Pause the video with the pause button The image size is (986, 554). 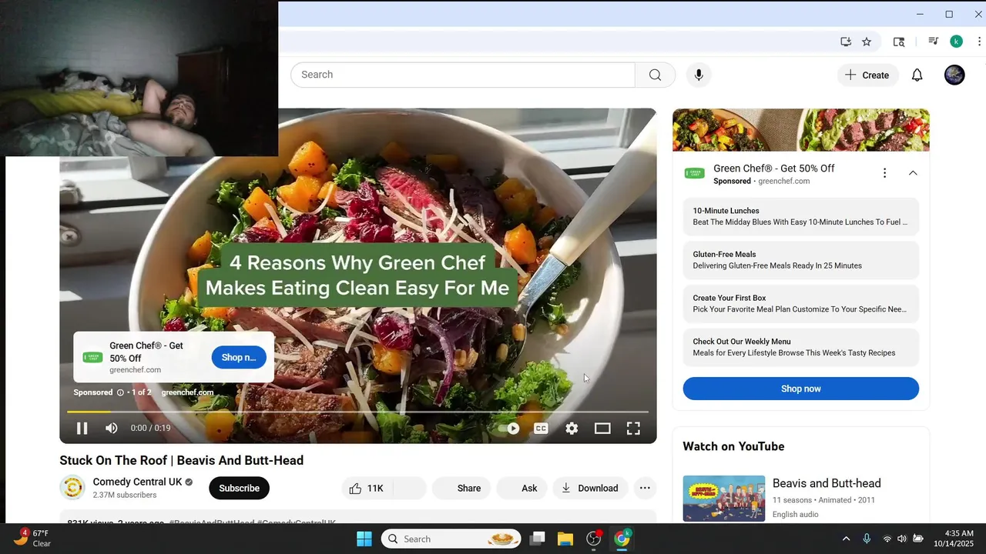click(82, 429)
